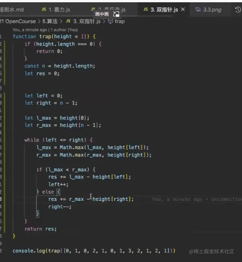Click the 'r_max = Math.max(r_max, height[right])' line
Viewport: 242px width, 262px height.
pyautogui.click(x=94, y=155)
